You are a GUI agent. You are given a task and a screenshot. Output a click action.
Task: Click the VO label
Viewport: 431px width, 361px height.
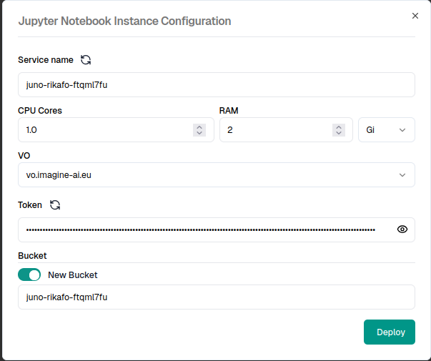24,156
